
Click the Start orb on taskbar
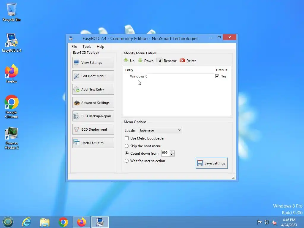pyautogui.click(x=8, y=222)
